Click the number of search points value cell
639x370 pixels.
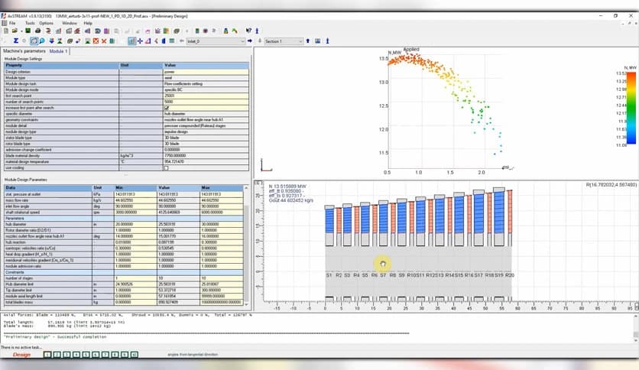(x=206, y=102)
